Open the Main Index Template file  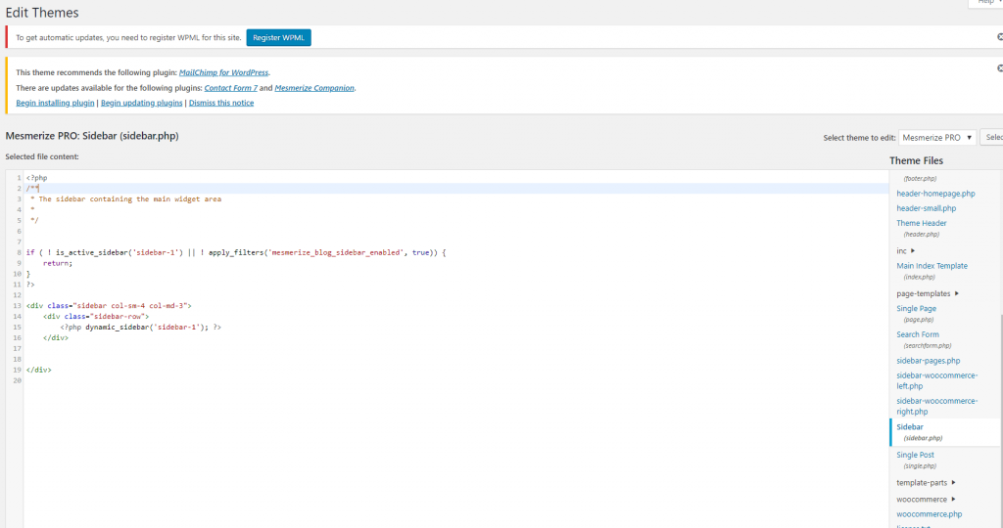tap(931, 266)
